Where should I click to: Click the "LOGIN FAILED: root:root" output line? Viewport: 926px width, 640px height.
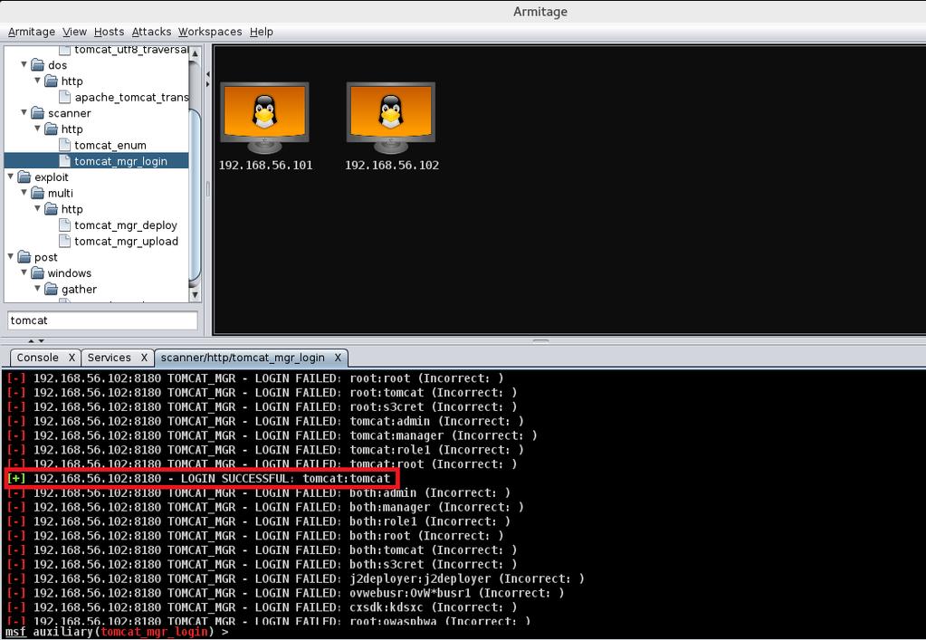click(255, 378)
